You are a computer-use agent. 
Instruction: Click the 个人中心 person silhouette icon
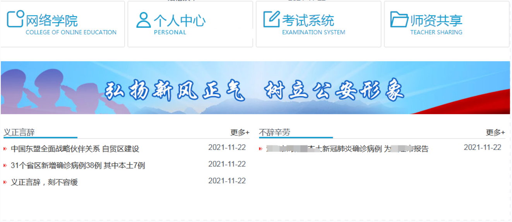coord(143,20)
